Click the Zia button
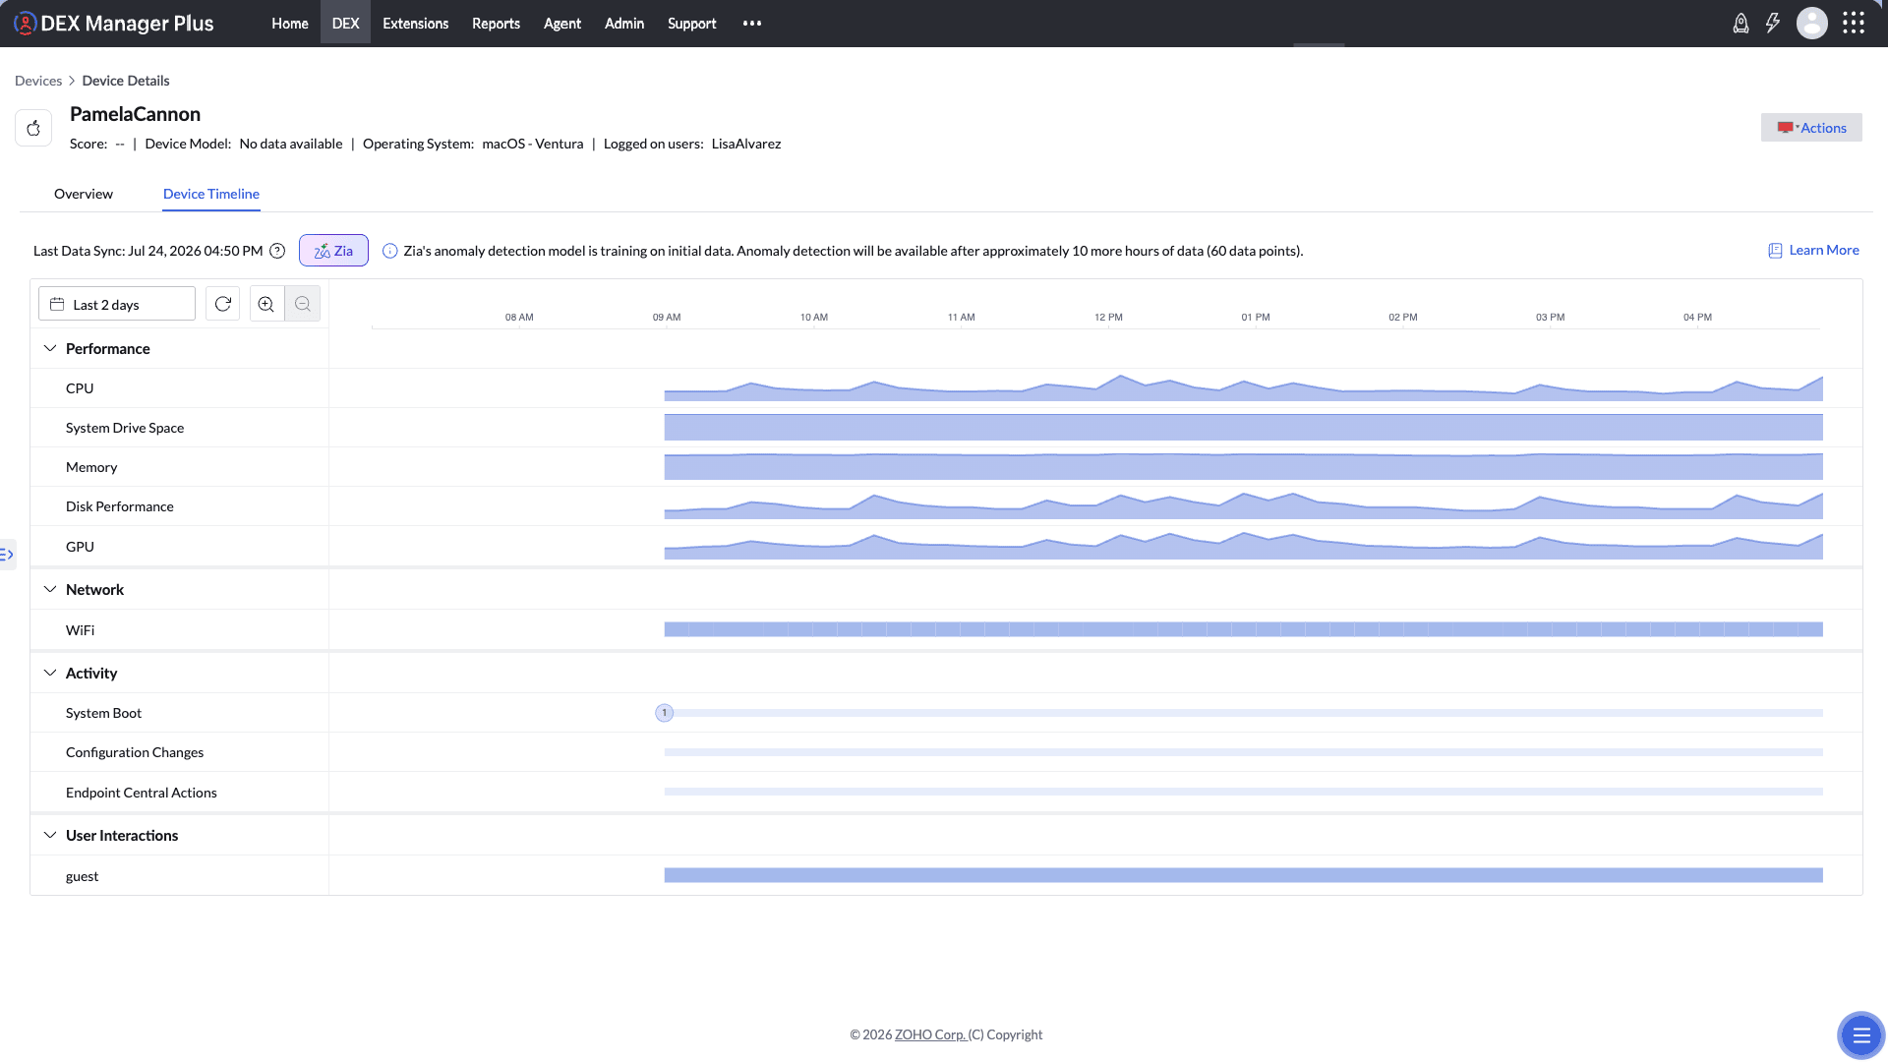Screen dimensions: 1888x1062 (333, 251)
